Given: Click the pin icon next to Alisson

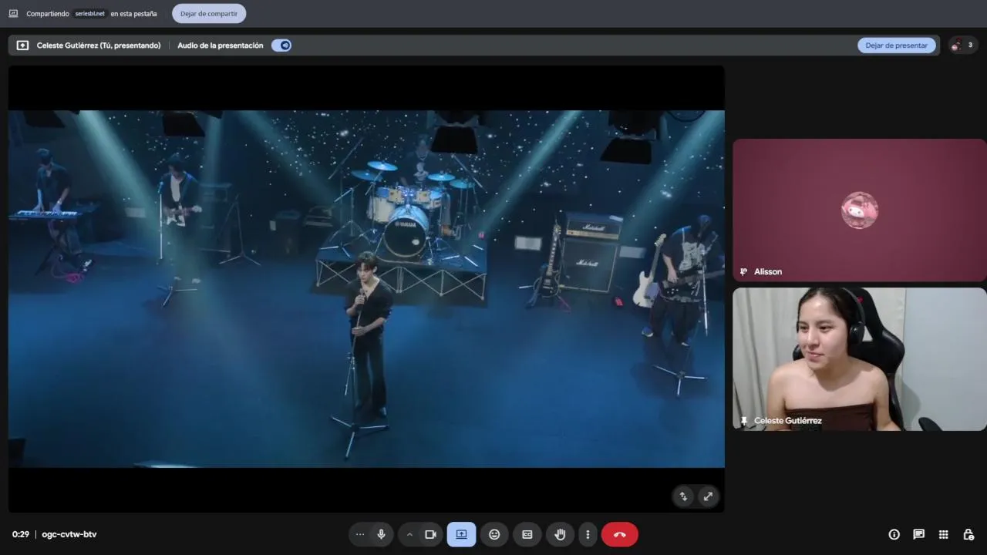Looking at the screenshot, I should (x=743, y=271).
